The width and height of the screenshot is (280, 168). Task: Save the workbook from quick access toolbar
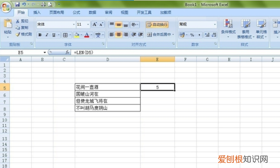coord(17,4)
